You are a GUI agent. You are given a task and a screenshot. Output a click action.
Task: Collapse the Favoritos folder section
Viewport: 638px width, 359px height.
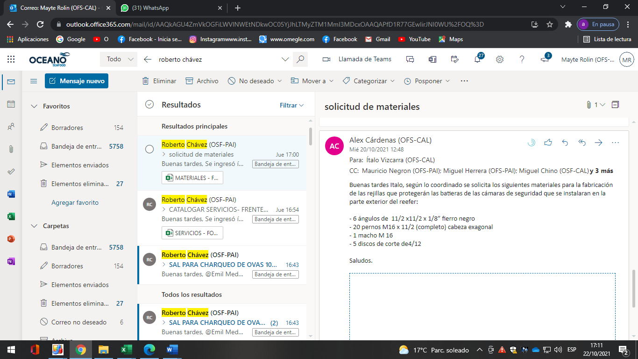34,106
